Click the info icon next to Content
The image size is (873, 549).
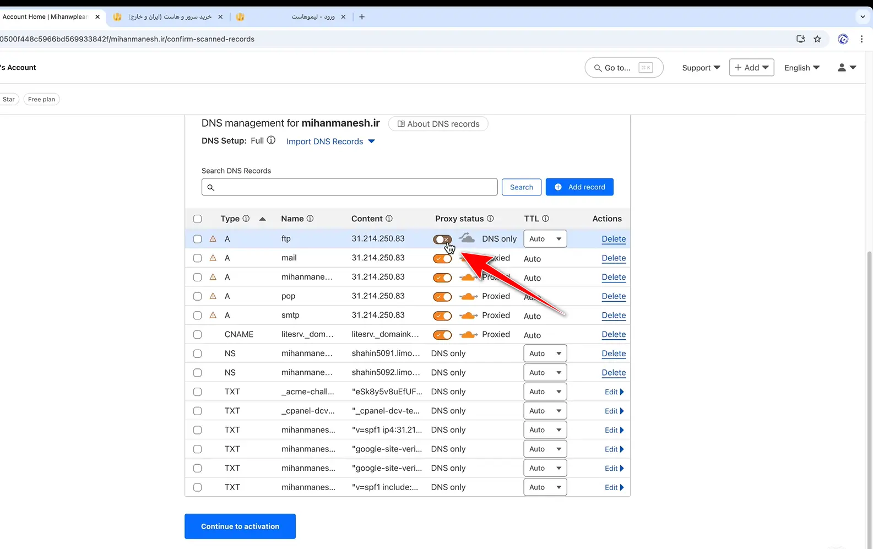[389, 219]
